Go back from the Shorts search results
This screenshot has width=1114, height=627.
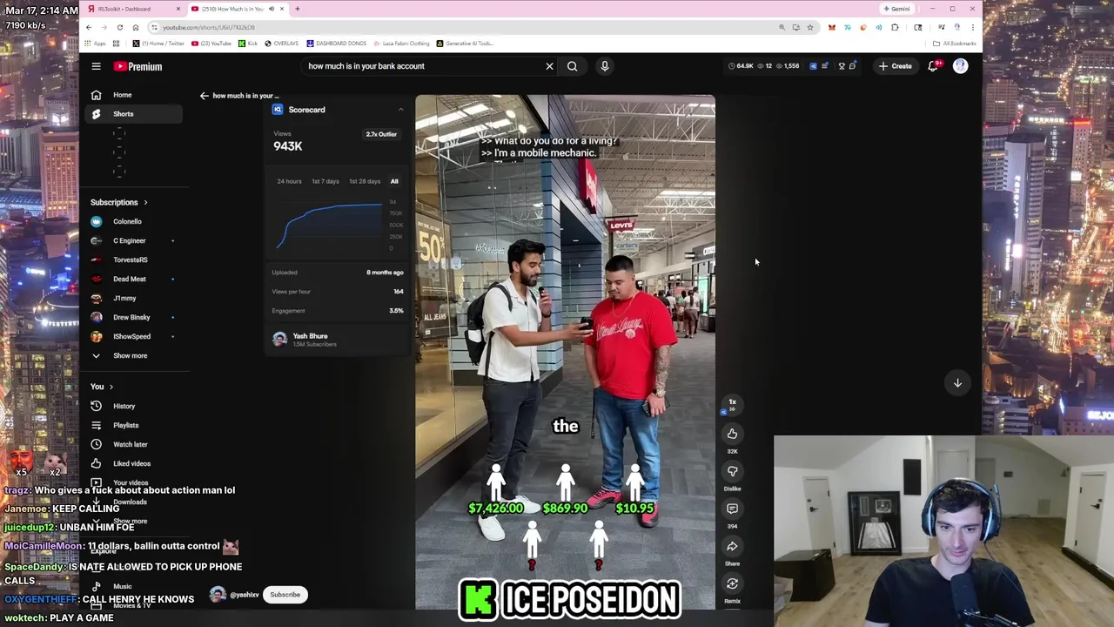(205, 96)
